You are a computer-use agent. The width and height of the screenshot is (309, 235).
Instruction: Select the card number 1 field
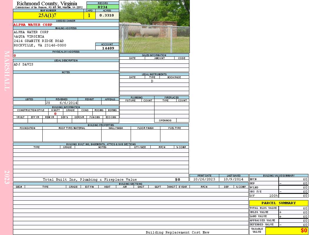coord(89,16)
